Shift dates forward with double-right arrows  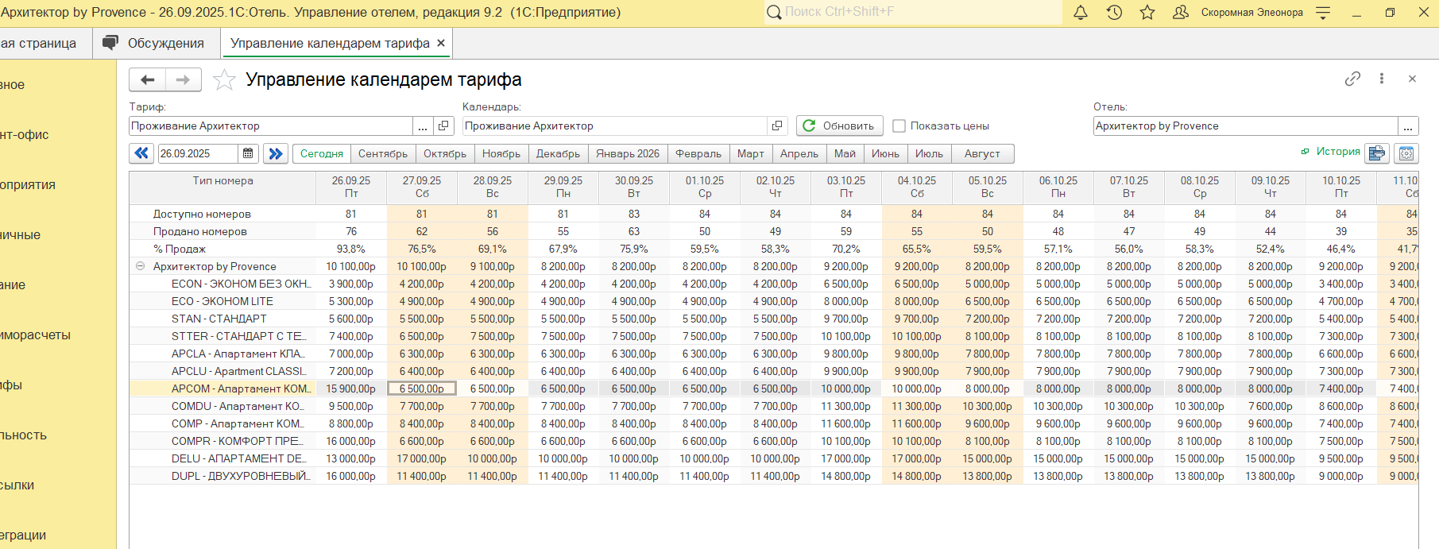[x=276, y=153]
